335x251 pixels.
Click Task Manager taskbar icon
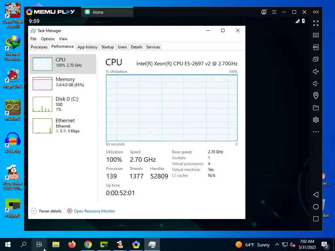(152, 244)
